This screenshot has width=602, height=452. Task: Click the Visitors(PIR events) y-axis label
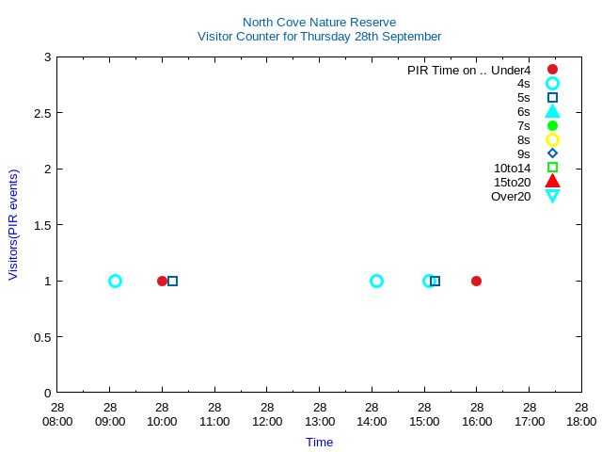[13, 225]
